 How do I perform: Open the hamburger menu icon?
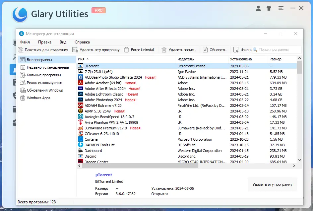click(281, 8)
